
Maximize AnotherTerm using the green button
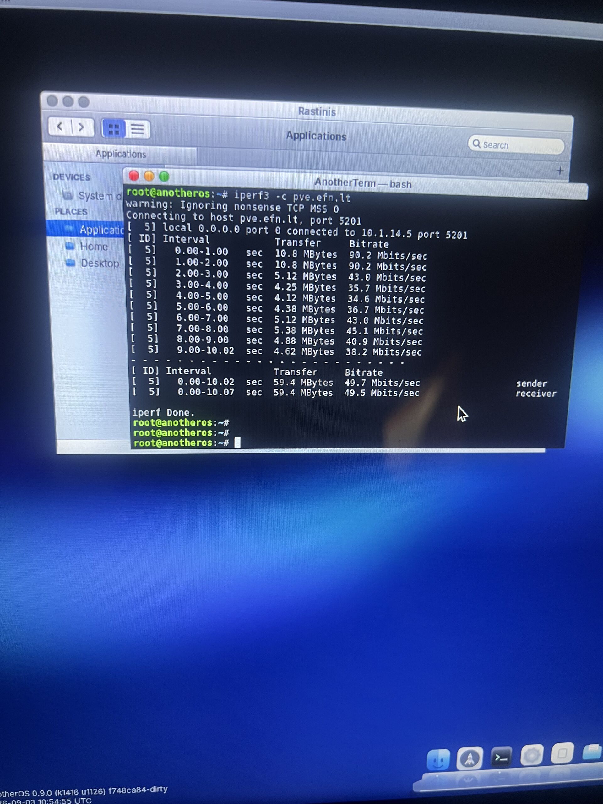(164, 177)
